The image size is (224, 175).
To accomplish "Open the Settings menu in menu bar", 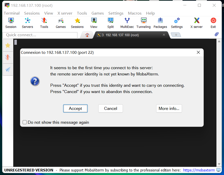I will coord(116,13).
